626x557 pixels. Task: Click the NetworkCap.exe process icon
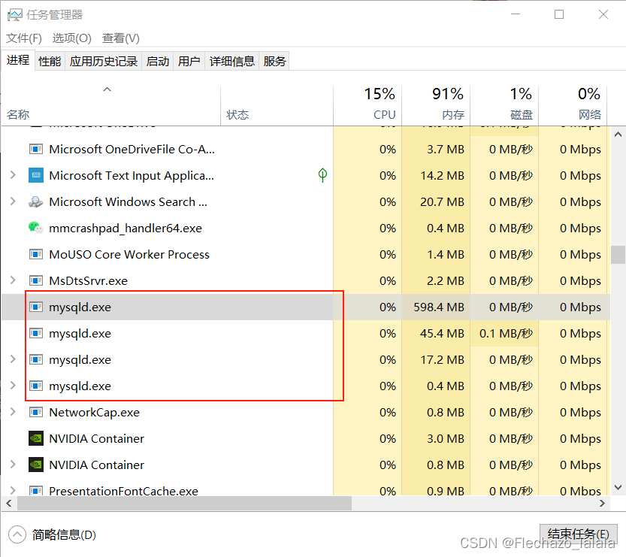point(36,412)
